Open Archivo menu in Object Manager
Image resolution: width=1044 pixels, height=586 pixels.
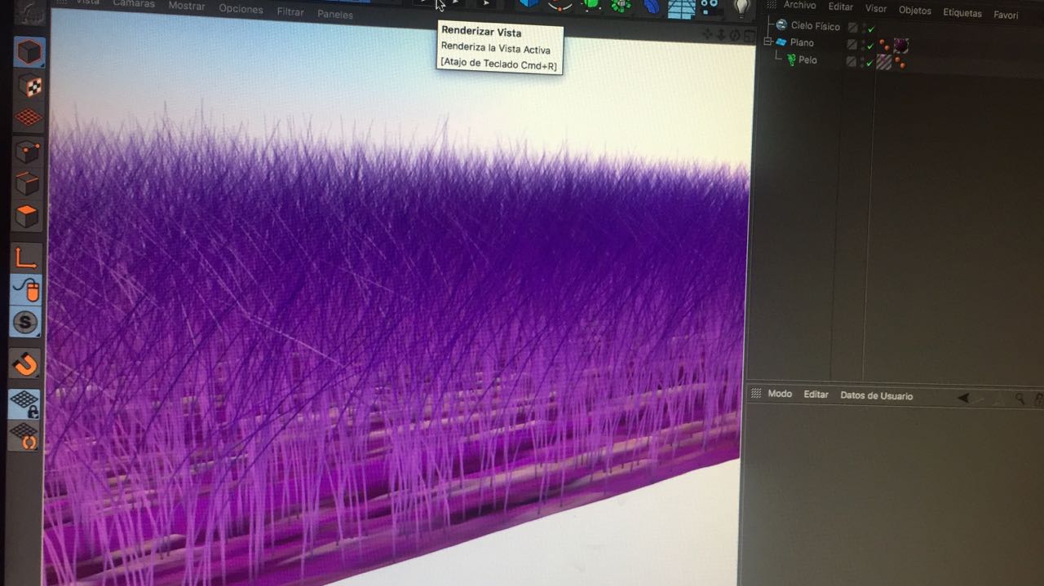(x=799, y=6)
